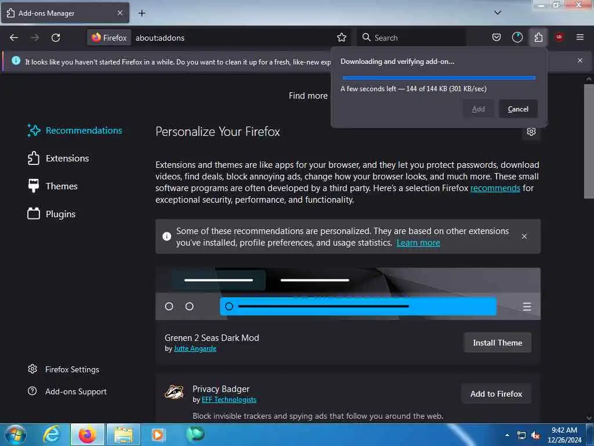Click the info icon in the notification bar
Image resolution: width=594 pixels, height=446 pixels.
(x=16, y=60)
